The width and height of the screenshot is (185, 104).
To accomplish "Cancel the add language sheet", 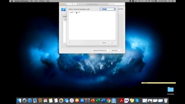I will point(104,42).
